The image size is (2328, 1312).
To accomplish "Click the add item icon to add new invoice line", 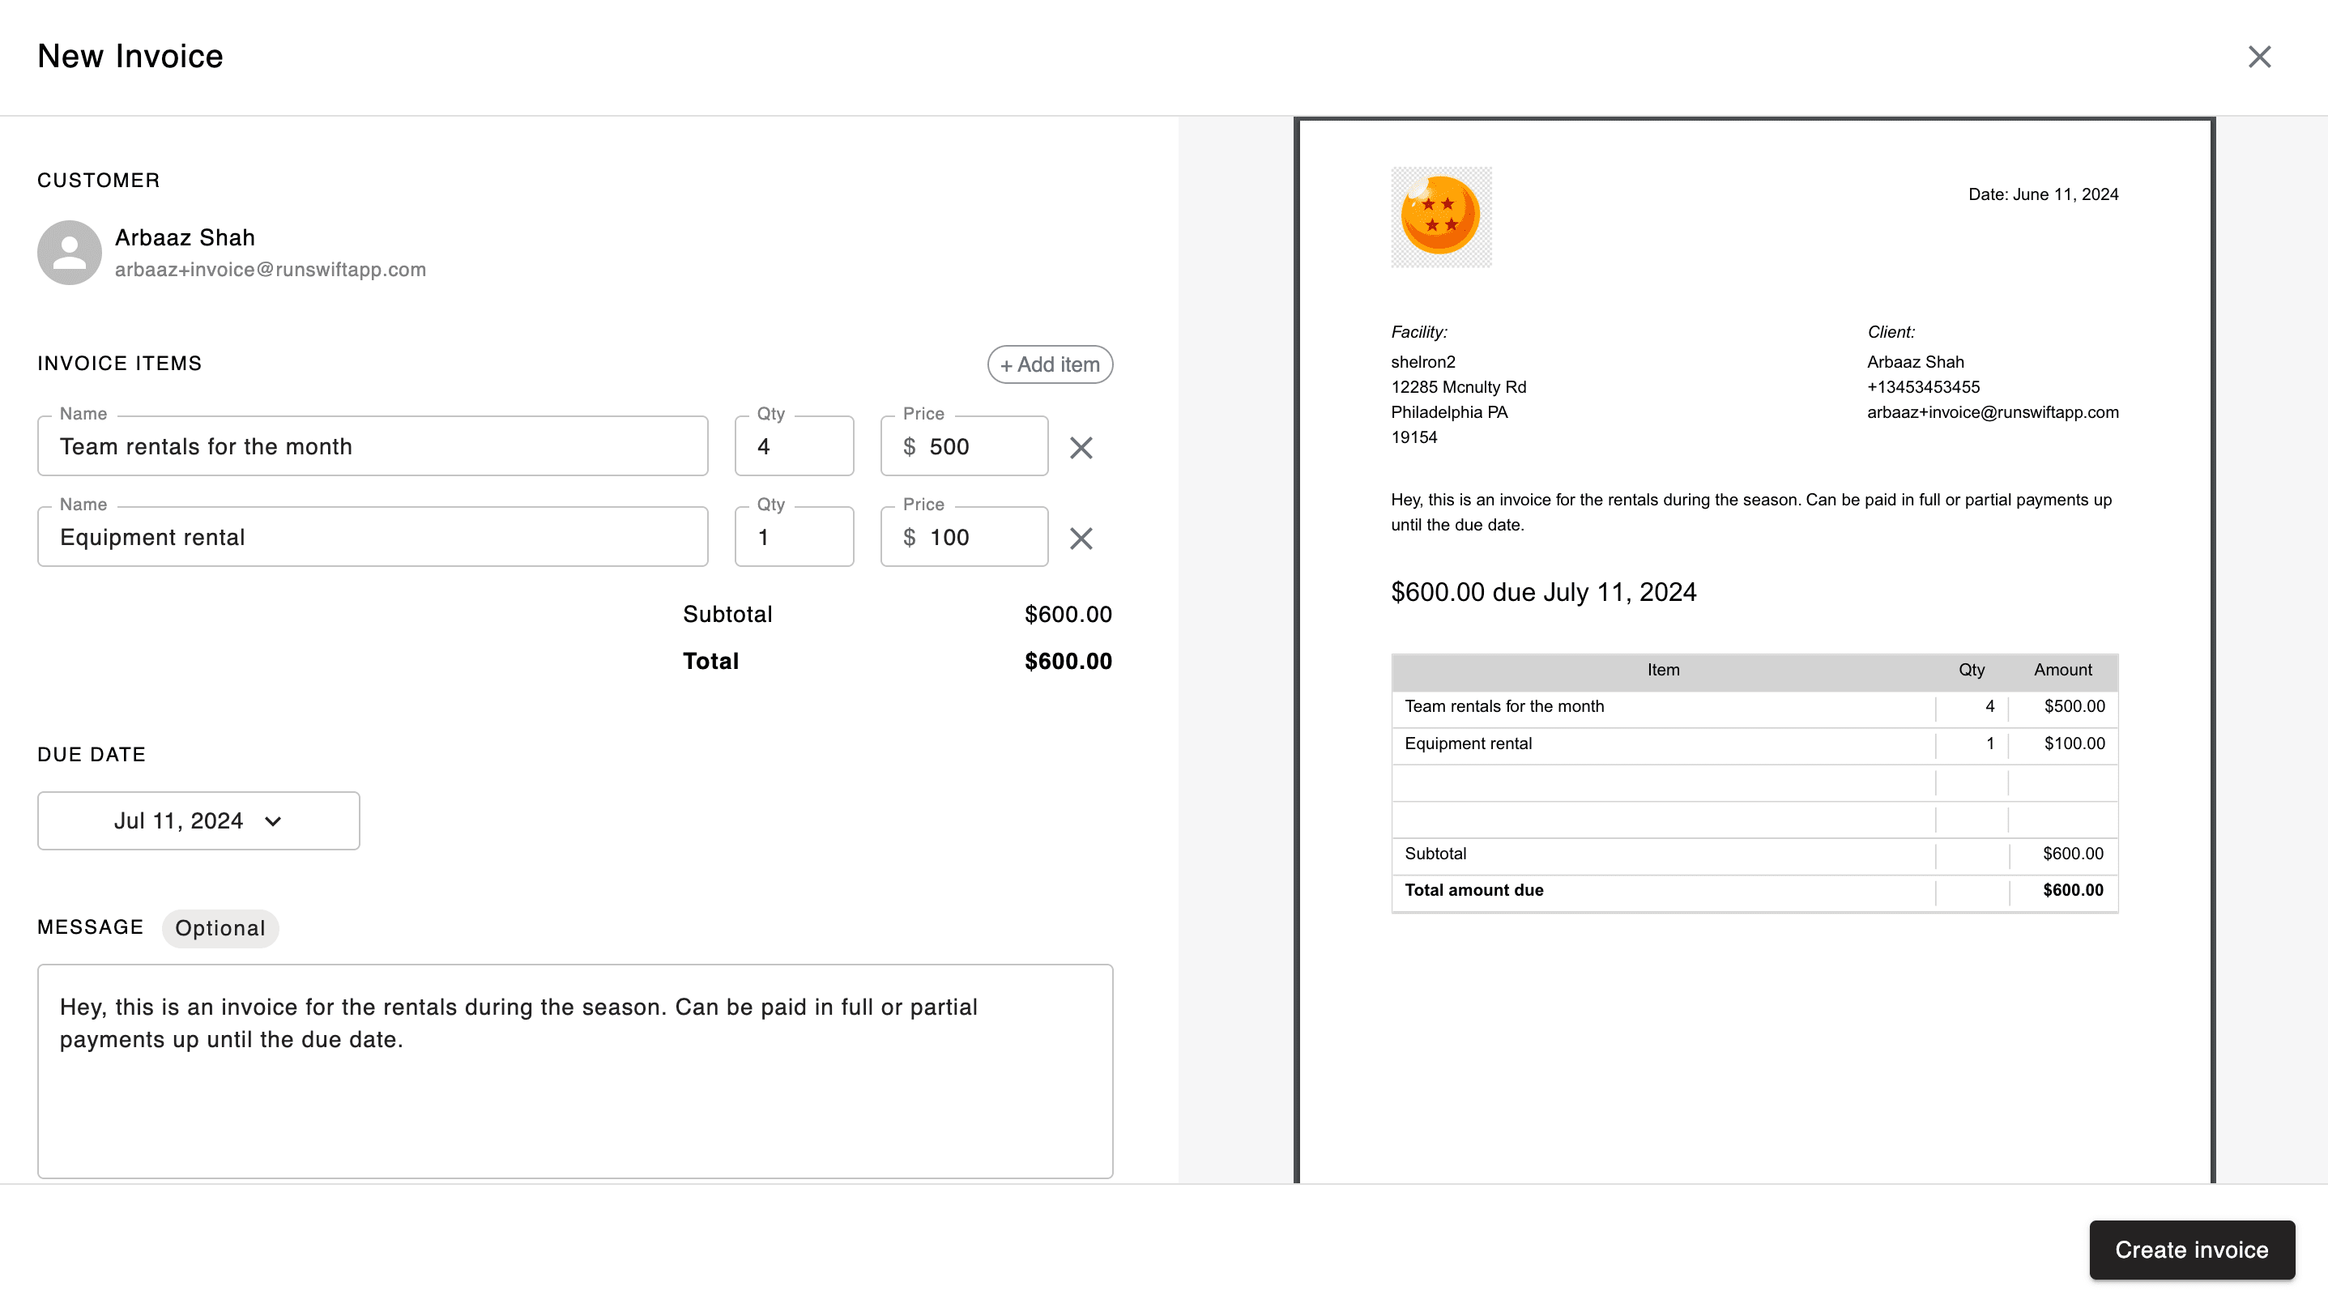I will pyautogui.click(x=1051, y=364).
